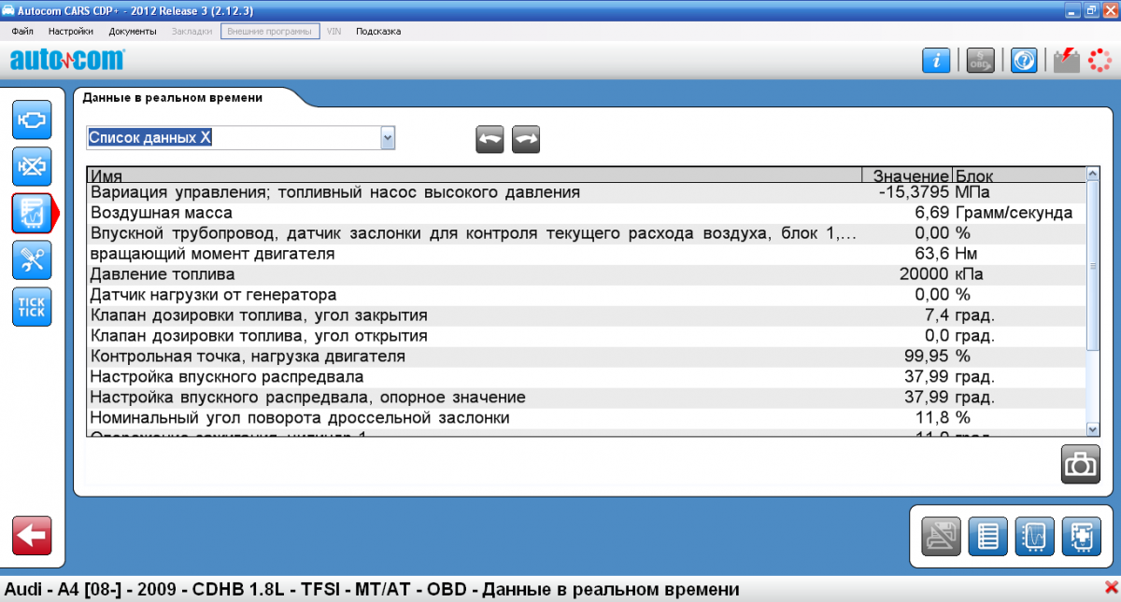The image size is (1121, 602).
Task: Select the Датчик нагрузки от генератора row
Action: [587, 295]
